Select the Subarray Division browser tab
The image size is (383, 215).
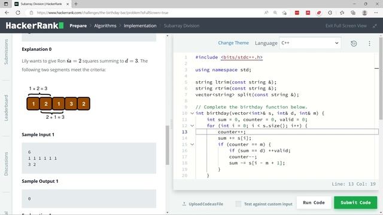[41, 4]
